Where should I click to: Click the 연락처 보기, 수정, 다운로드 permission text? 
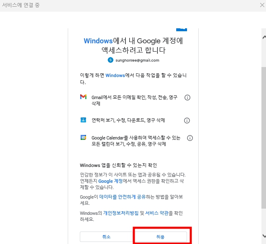[128, 120]
